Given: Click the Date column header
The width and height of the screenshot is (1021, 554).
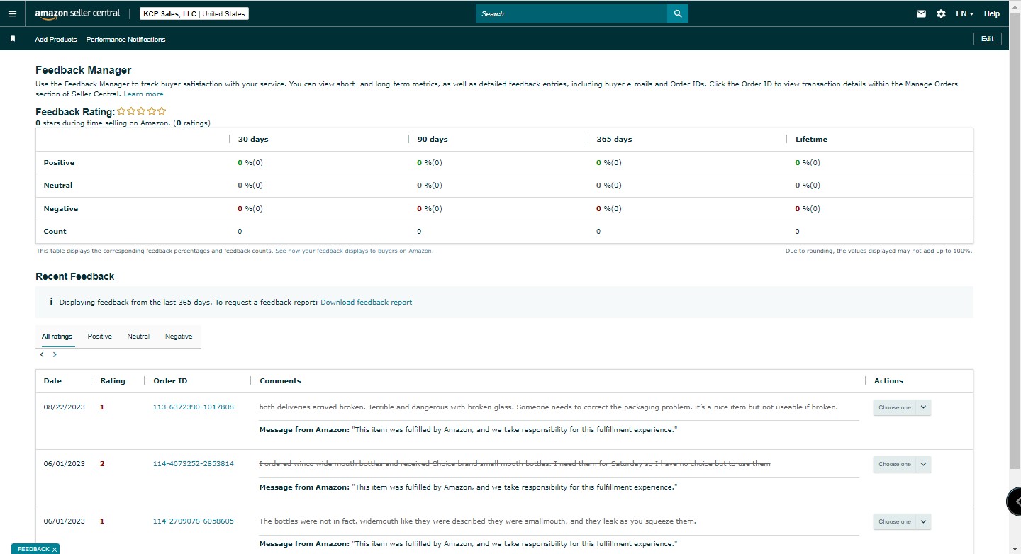Looking at the screenshot, I should (52, 381).
